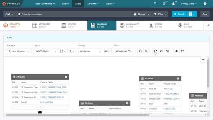Switch to the Data Quality tab label
This screenshot has width=213, height=120.
(133, 24)
